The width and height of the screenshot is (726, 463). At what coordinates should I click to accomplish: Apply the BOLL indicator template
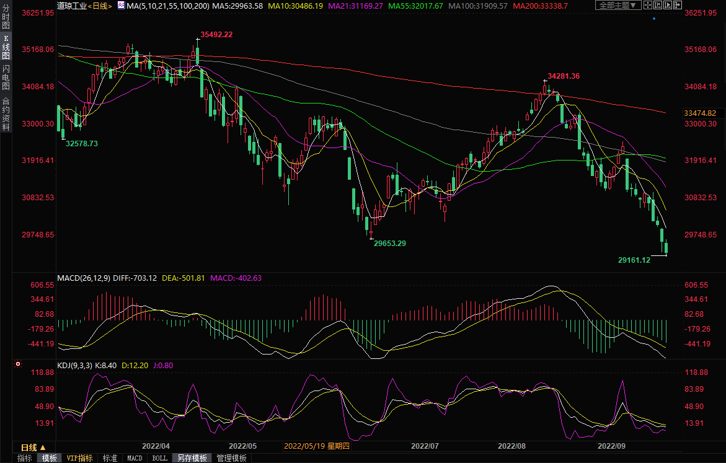(159, 458)
